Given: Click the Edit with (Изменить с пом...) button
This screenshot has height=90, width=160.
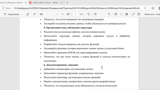Looking at the screenshot, I should pos(152,14).
